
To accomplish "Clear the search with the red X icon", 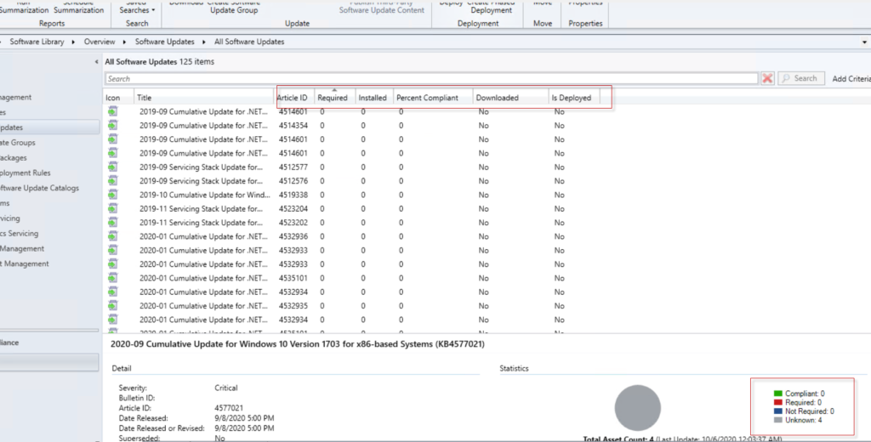I will 768,78.
